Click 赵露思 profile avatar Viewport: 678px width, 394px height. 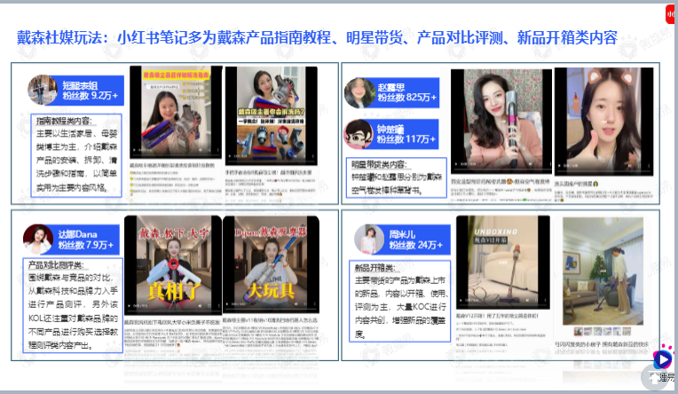[359, 92]
